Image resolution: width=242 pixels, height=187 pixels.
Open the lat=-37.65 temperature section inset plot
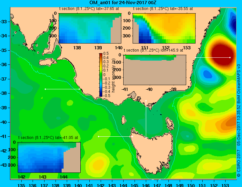coord(90,28)
